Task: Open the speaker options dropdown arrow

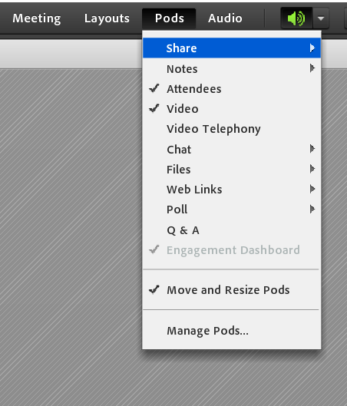Action: point(321,18)
